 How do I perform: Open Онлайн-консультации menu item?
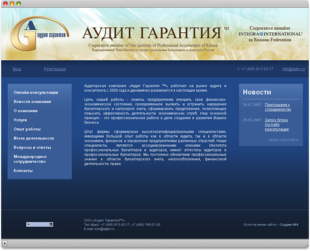[x=36, y=92]
